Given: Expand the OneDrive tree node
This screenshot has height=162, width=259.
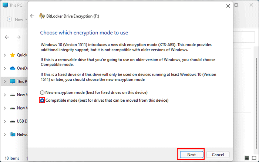Looking at the screenshot, I should point(4,68).
